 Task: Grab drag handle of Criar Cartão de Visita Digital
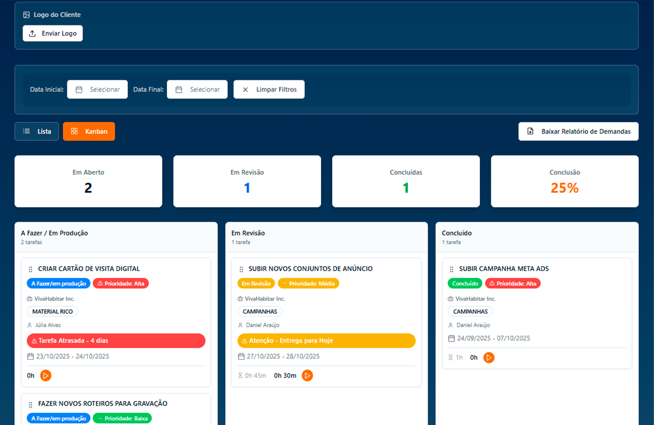point(31,269)
